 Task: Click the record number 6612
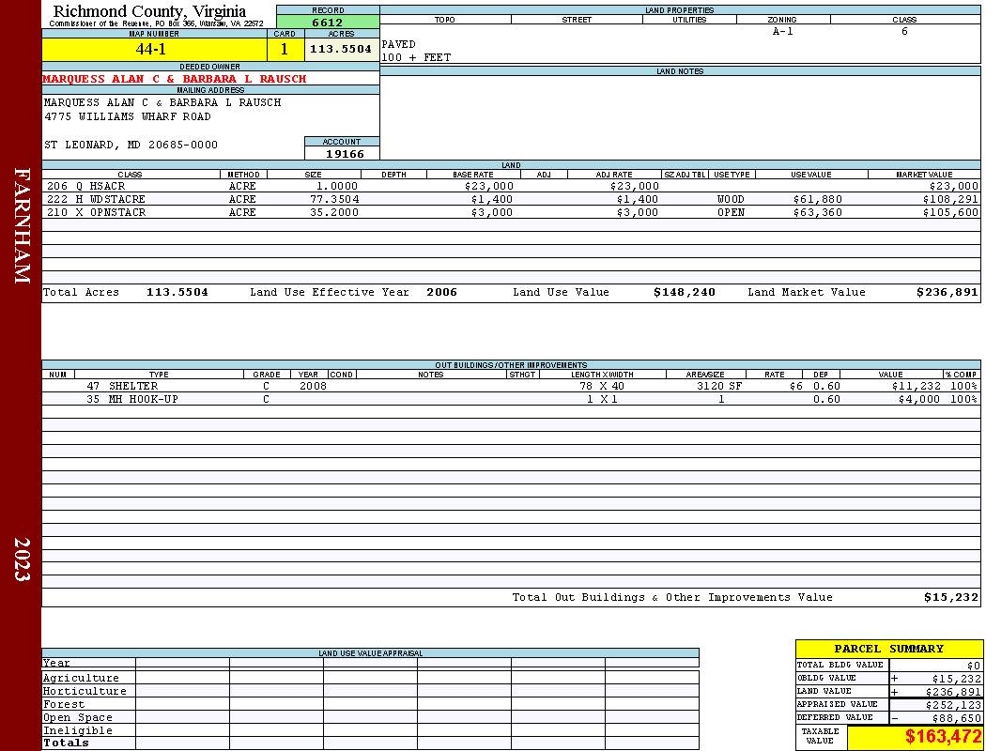click(x=328, y=22)
